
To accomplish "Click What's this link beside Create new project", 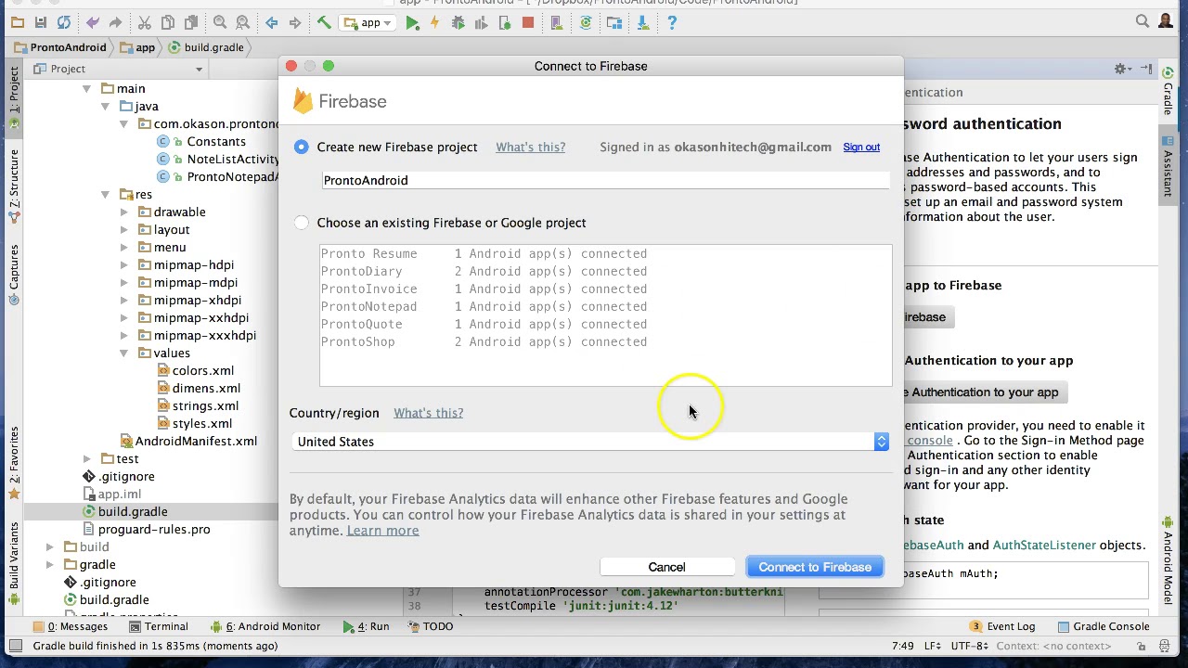I will point(530,147).
